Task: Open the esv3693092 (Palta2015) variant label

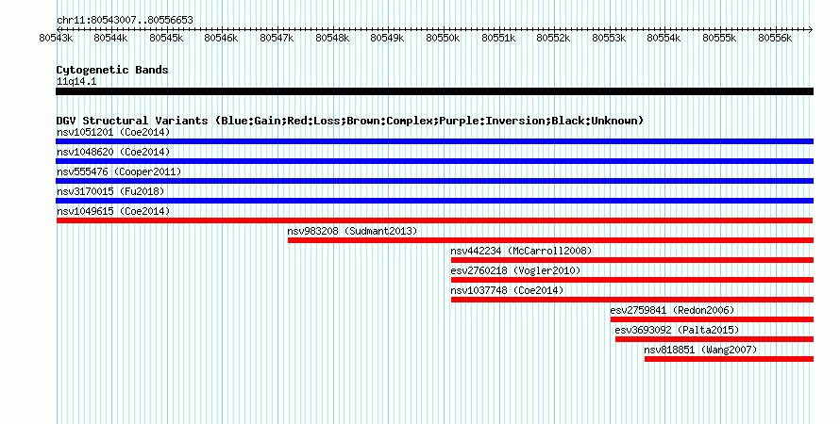Action: point(677,330)
